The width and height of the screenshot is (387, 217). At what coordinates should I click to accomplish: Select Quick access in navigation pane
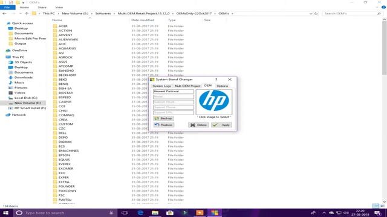click(22, 23)
